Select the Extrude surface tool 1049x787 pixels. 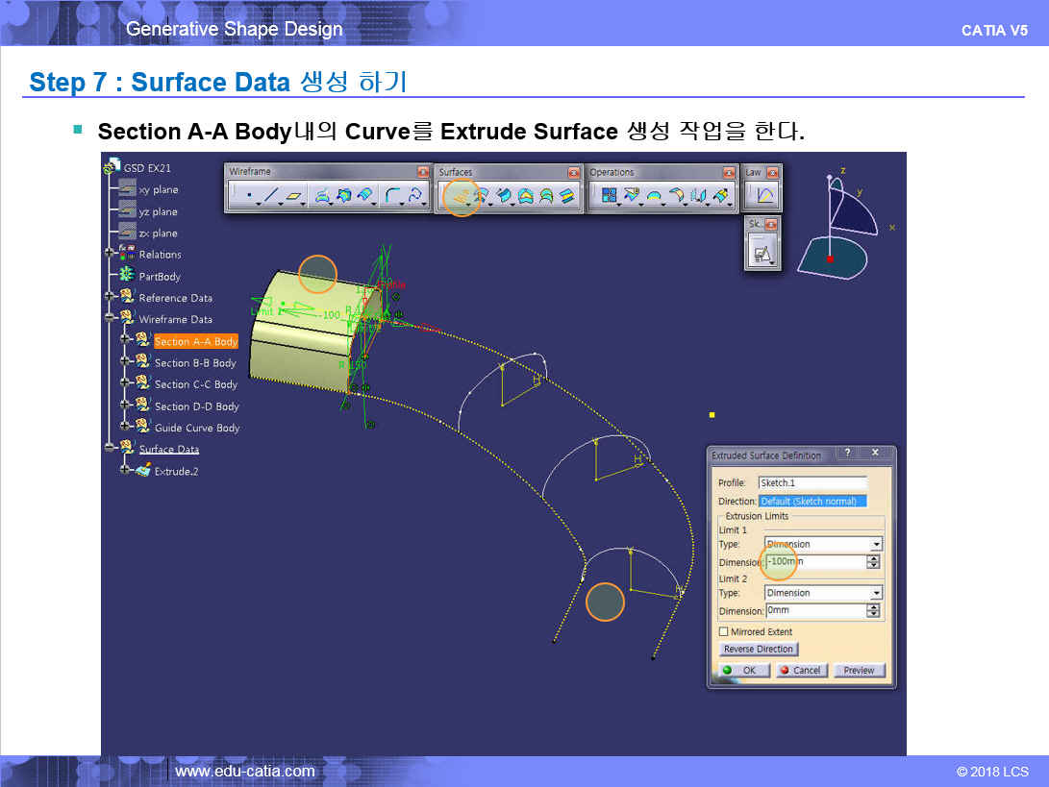462,197
